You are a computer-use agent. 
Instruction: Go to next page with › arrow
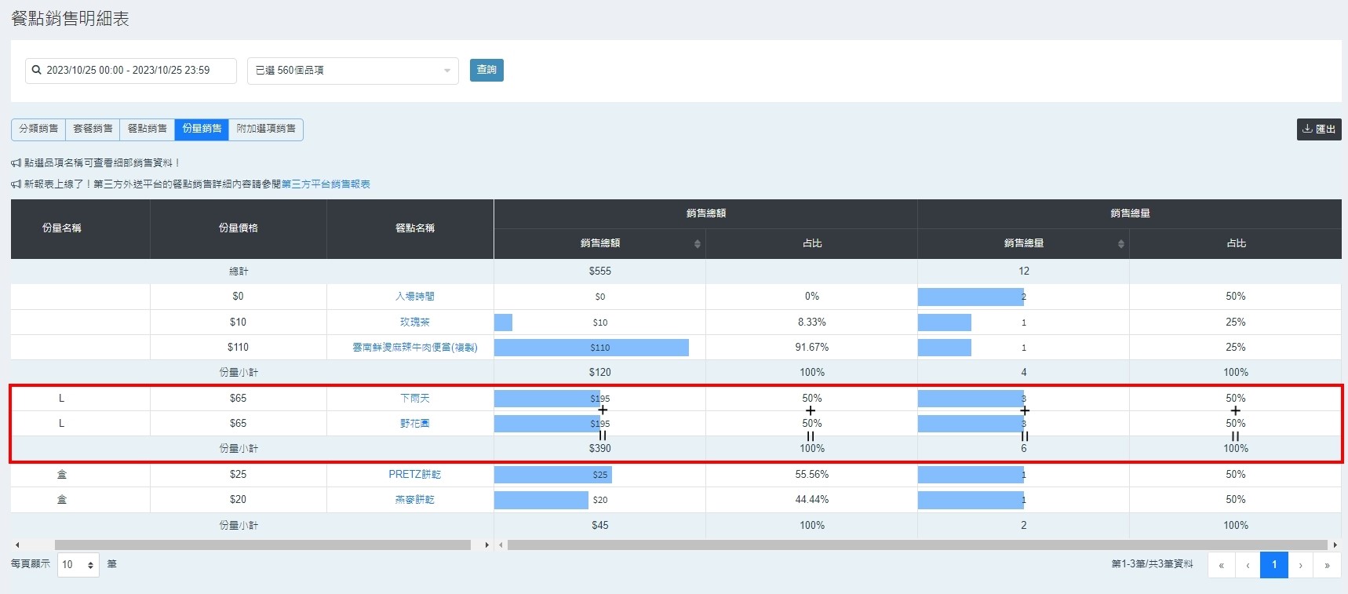pos(1300,565)
